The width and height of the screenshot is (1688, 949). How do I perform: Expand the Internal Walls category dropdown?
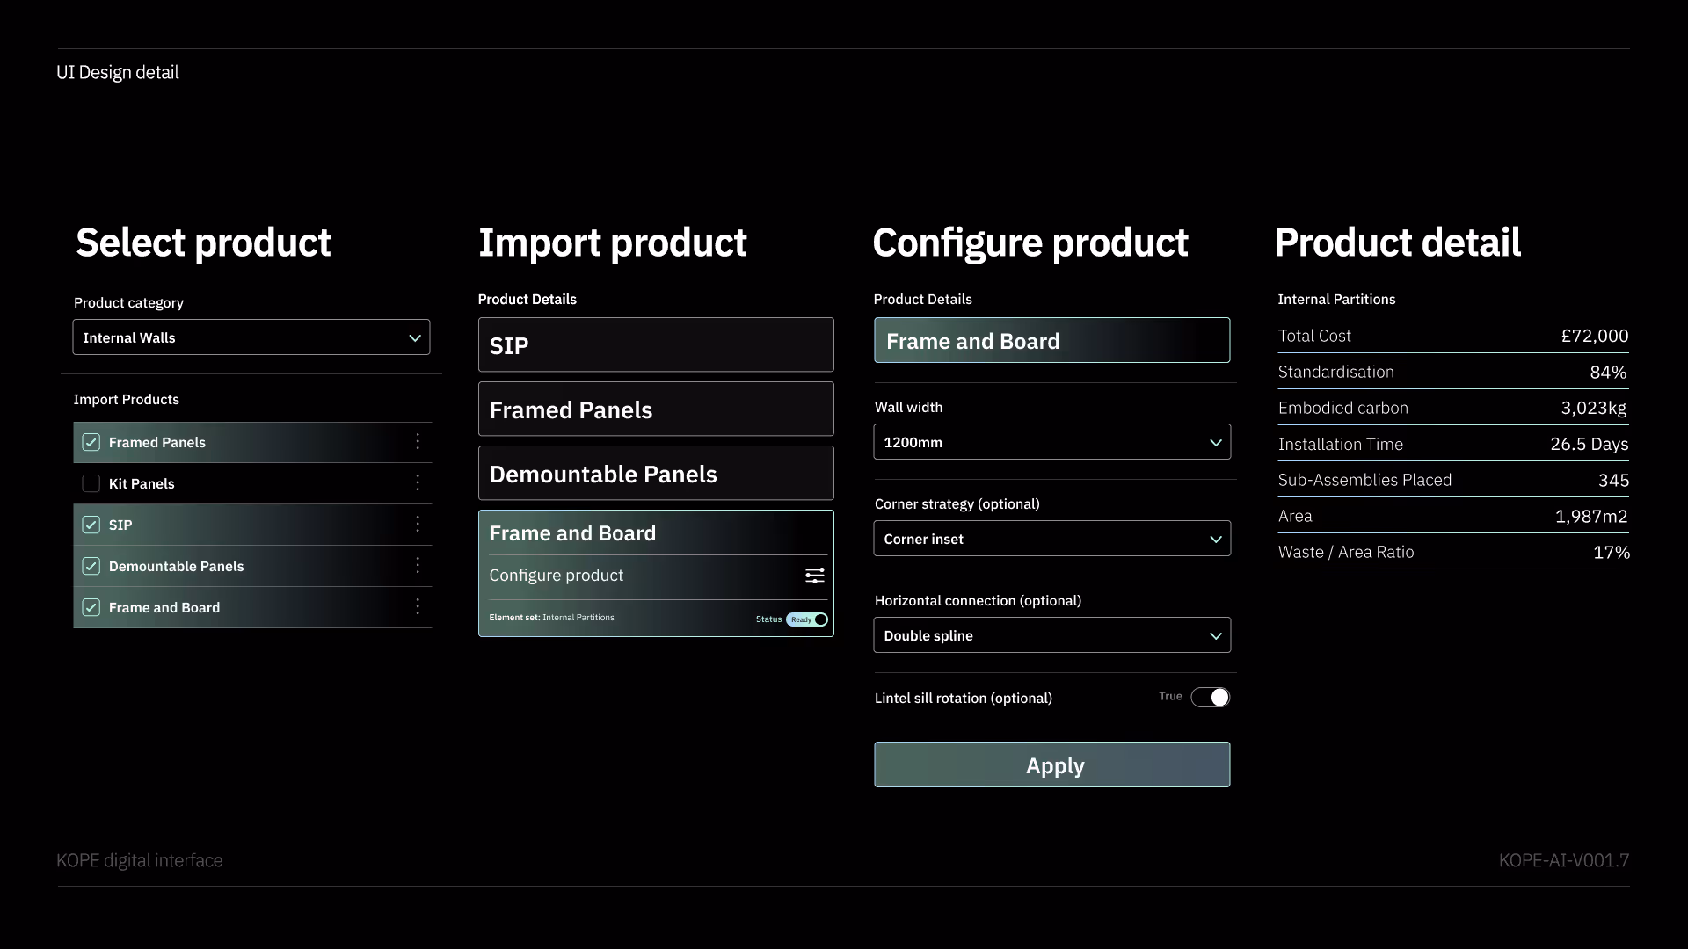[x=251, y=337]
